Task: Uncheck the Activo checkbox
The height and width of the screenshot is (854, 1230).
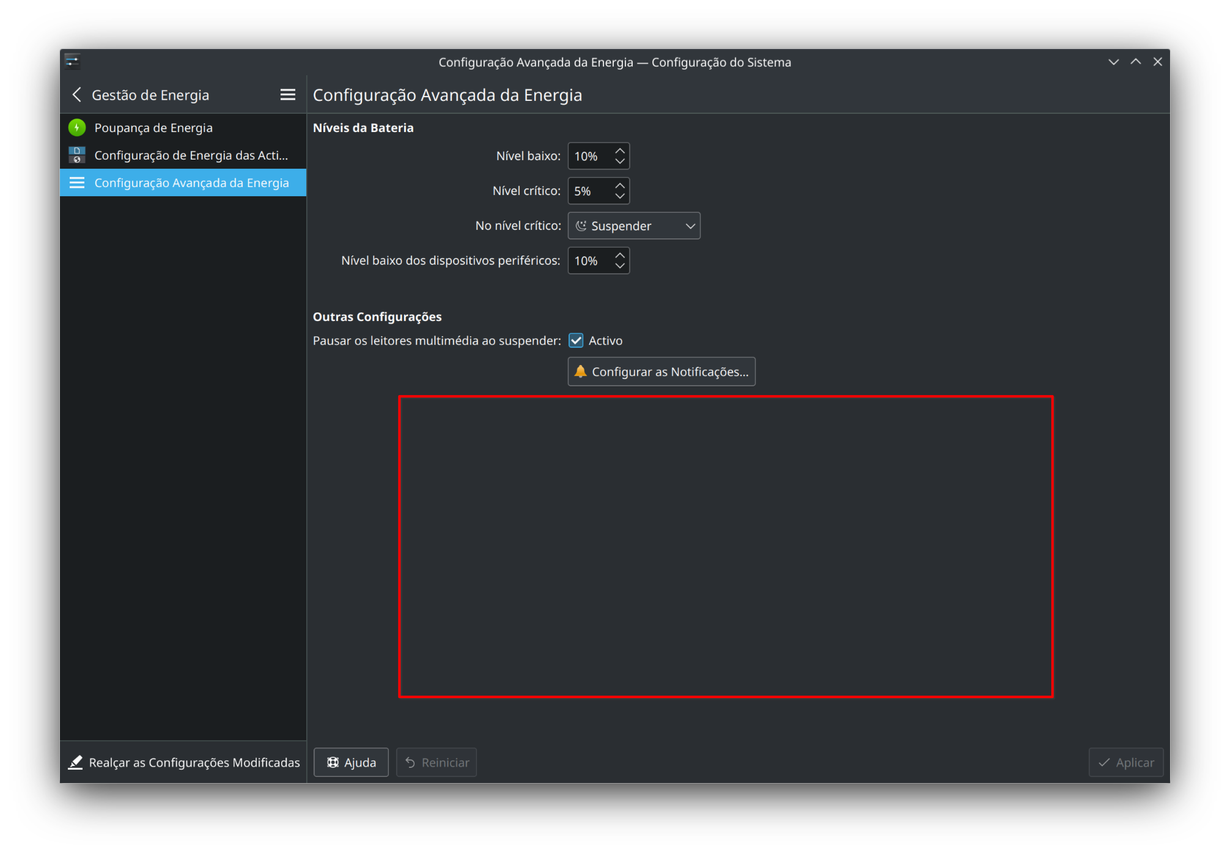Action: click(x=576, y=340)
